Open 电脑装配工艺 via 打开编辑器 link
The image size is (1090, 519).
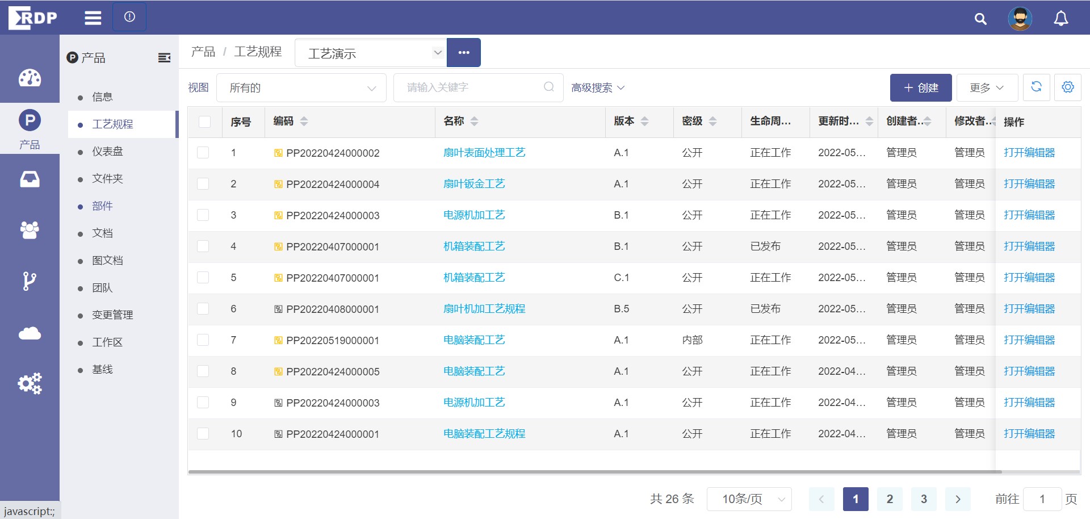pos(1029,340)
